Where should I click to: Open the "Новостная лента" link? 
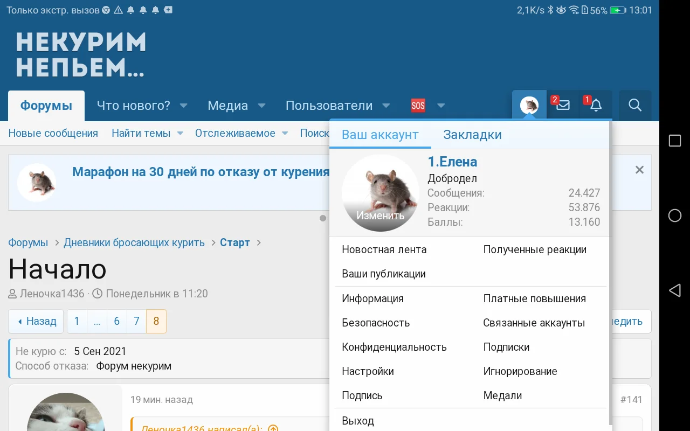click(384, 249)
